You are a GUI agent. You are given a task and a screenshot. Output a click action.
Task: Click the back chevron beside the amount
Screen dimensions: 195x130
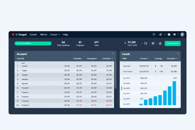pyautogui.click(x=125, y=43)
